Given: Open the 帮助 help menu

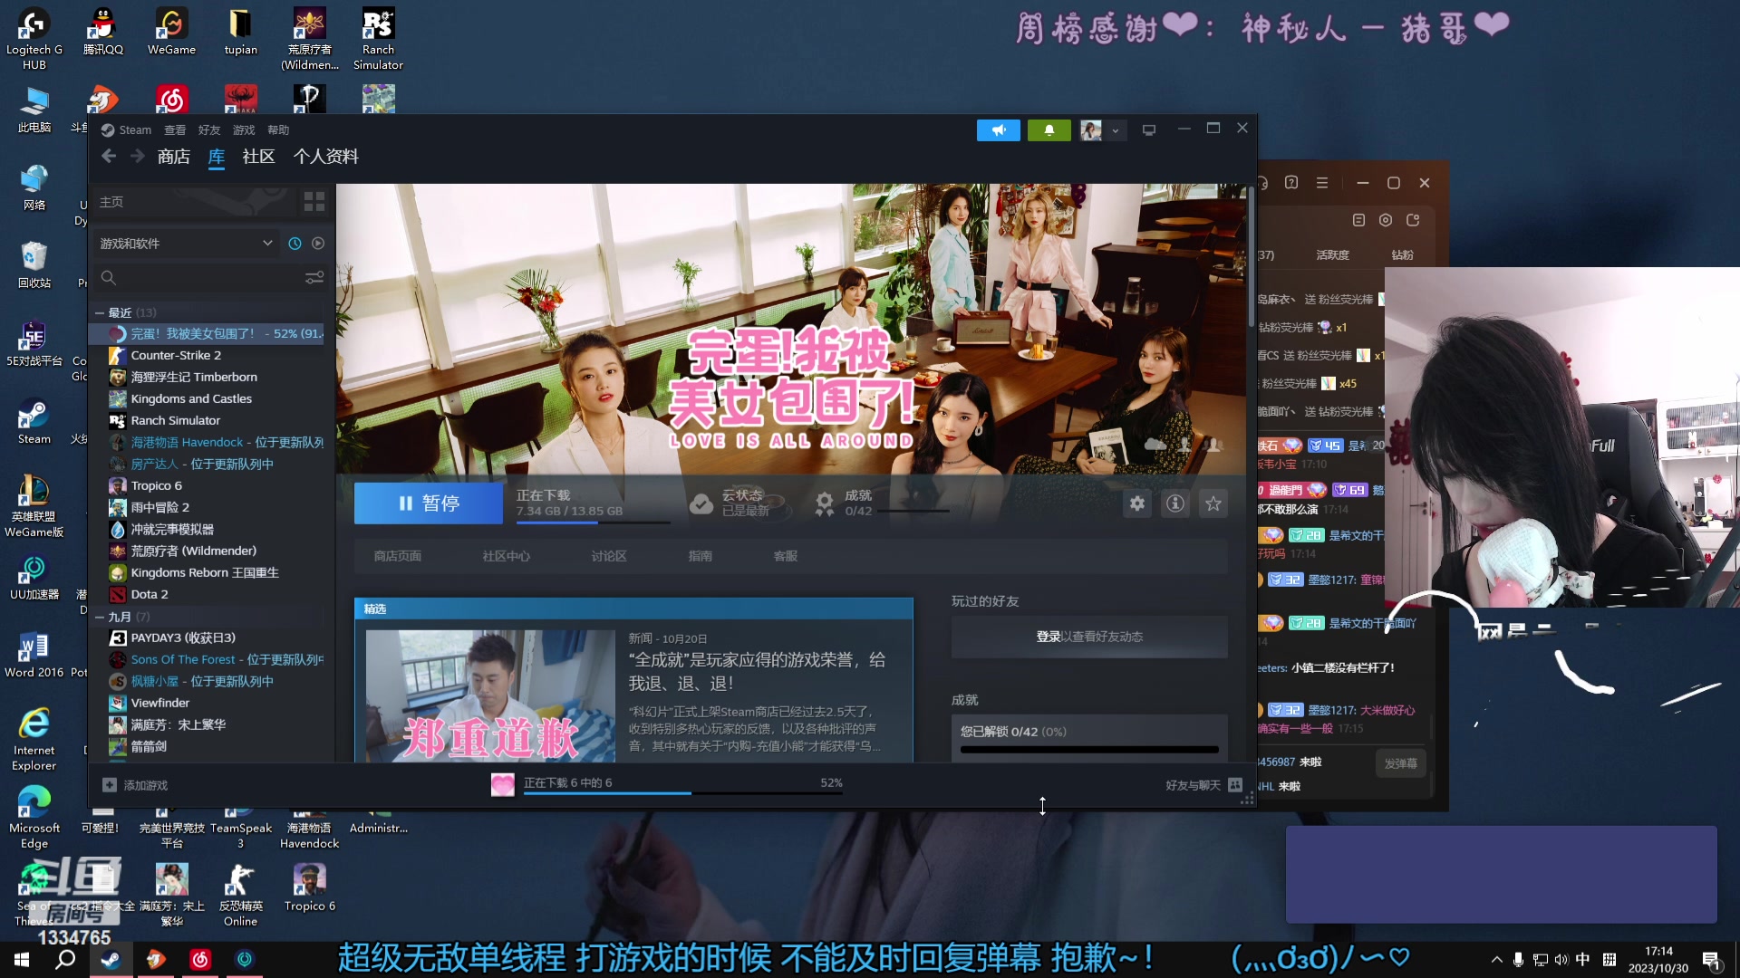Looking at the screenshot, I should coord(278,130).
